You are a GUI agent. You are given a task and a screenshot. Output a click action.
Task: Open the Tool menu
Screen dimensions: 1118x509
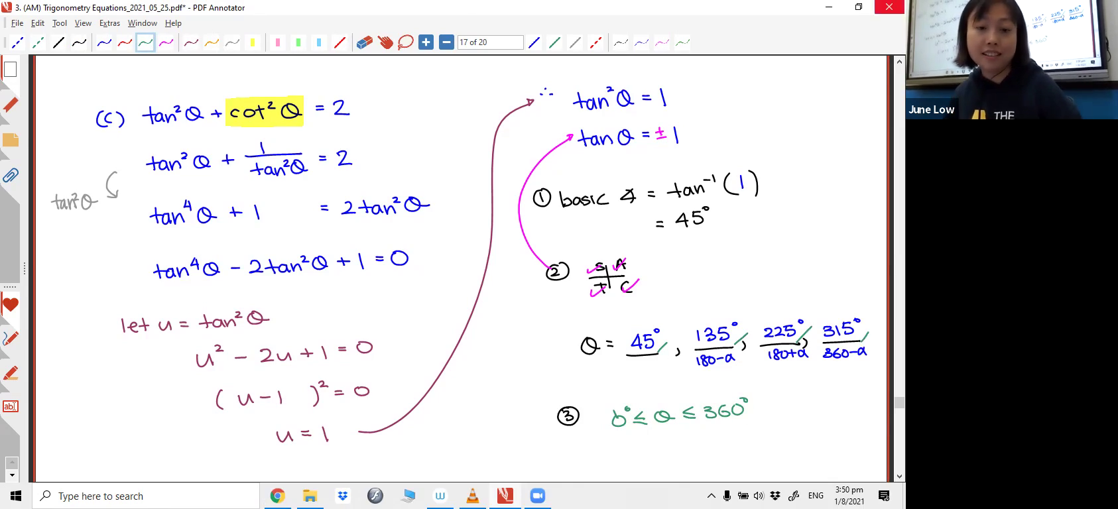click(60, 23)
